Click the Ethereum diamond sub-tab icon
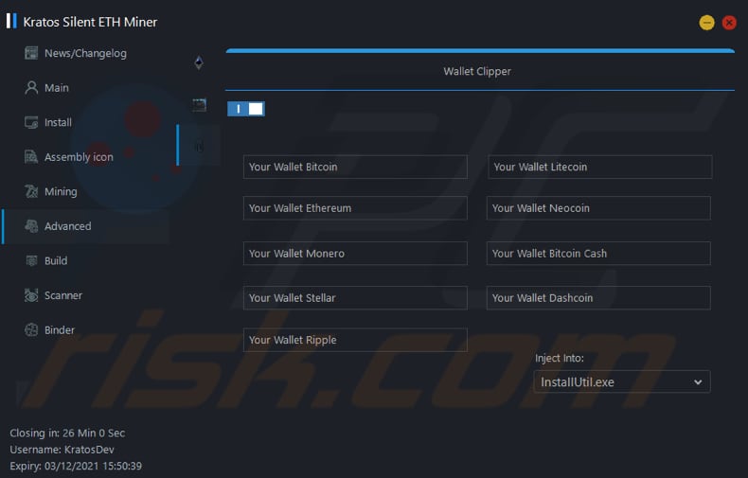The height and width of the screenshot is (478, 748). coord(199,62)
